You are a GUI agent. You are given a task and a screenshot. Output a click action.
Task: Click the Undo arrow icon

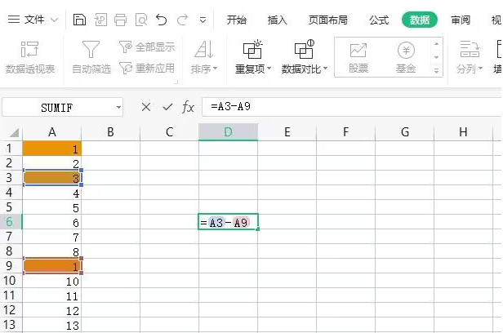pyautogui.click(x=161, y=19)
